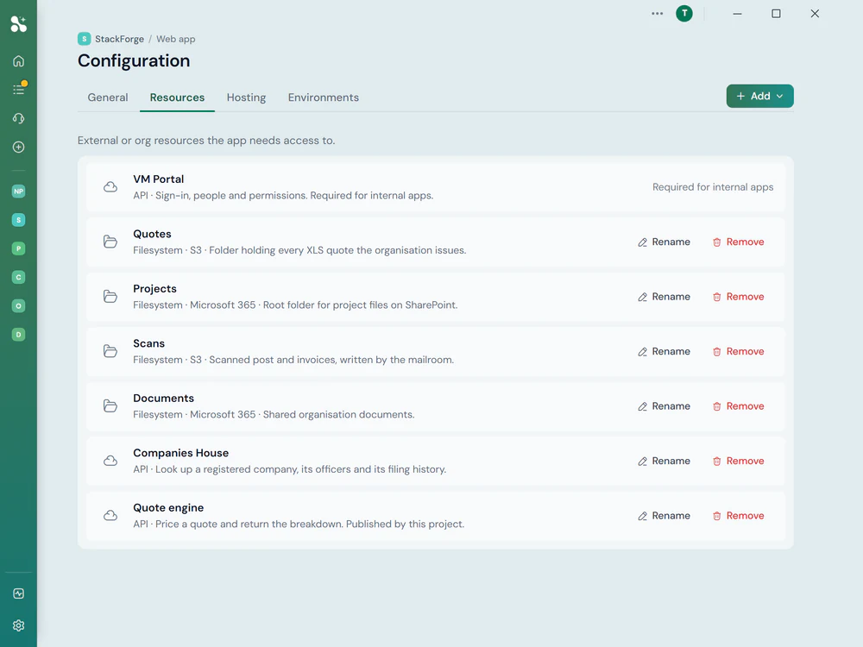Switch to the Hosting tab
863x647 pixels.
click(246, 97)
